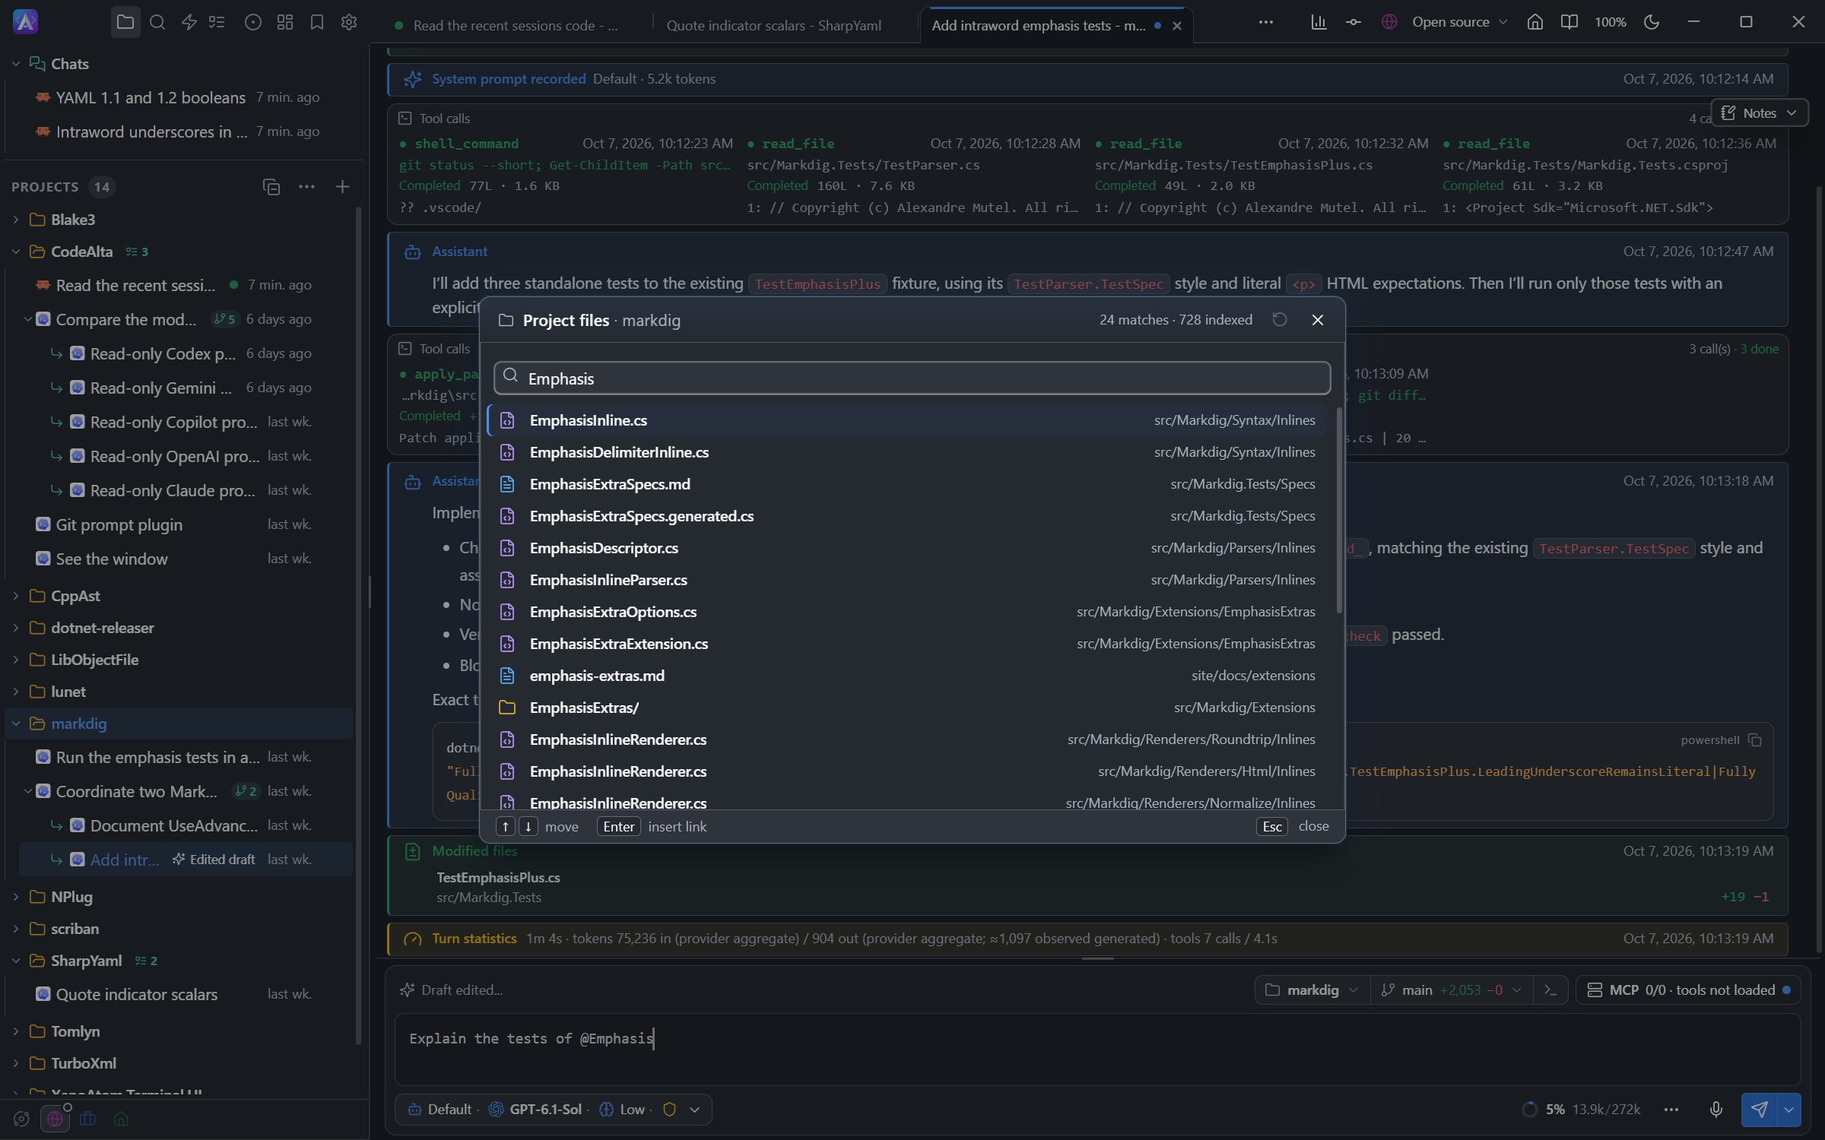Click the MCP tools not loaded indicator
1825x1140 pixels.
[x=1688, y=990]
